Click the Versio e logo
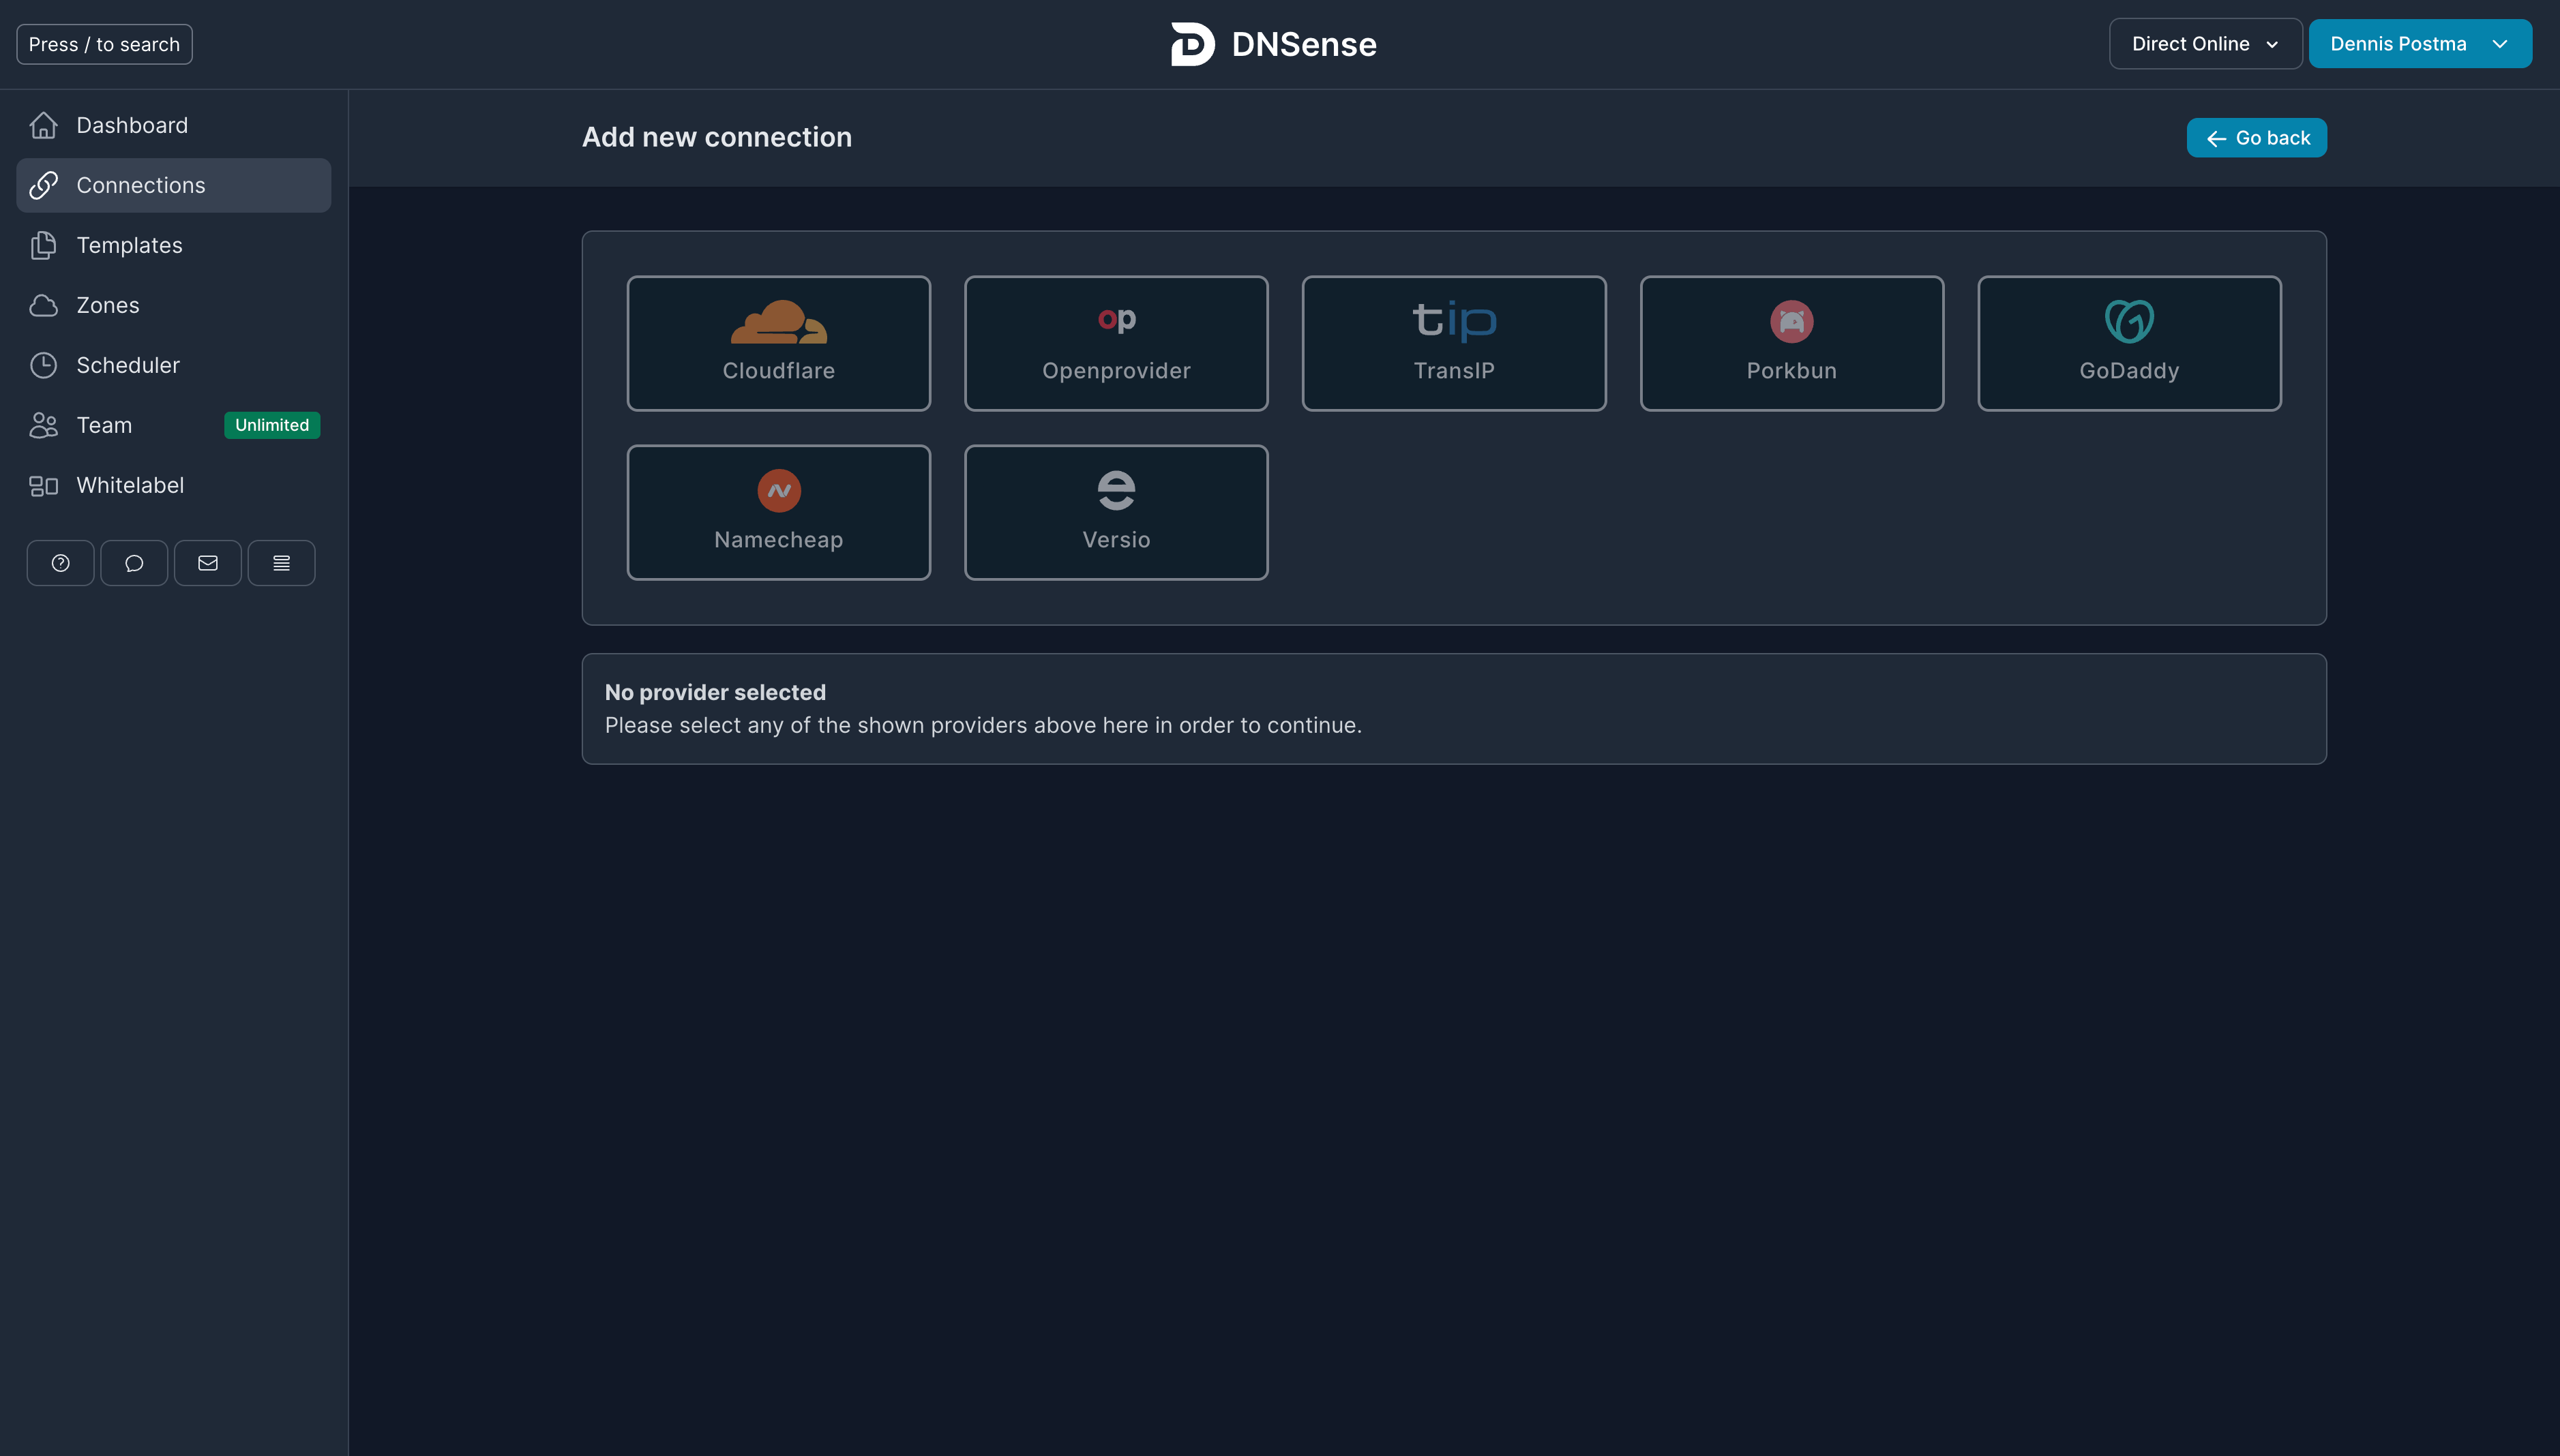2560x1456 pixels. coord(1116,490)
